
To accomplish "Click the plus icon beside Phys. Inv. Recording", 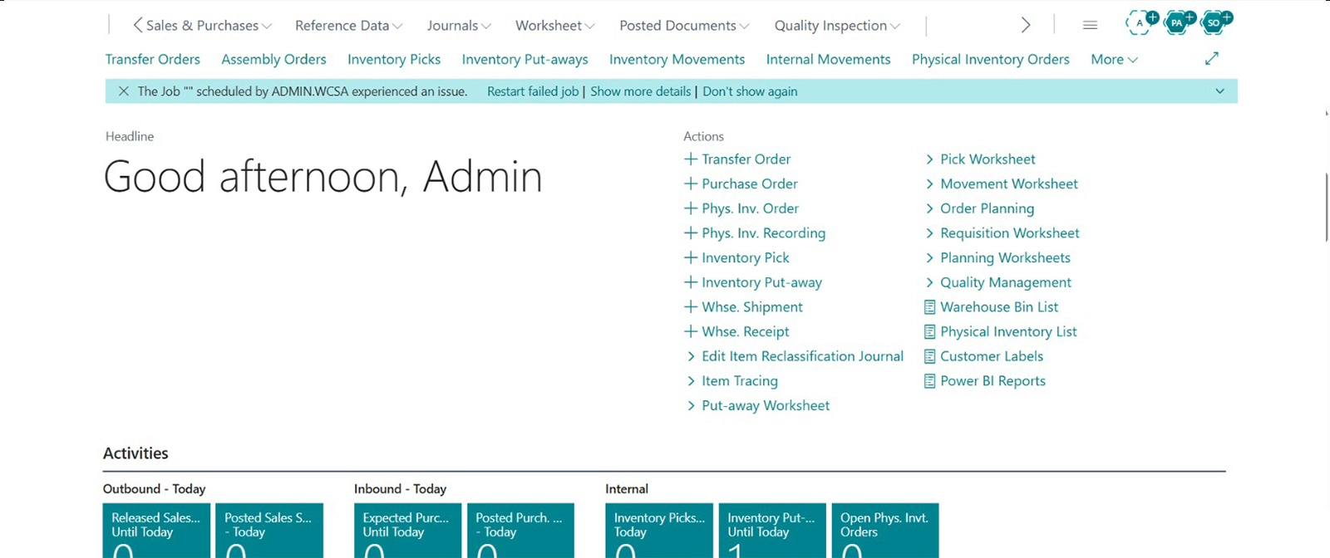I will tap(691, 232).
